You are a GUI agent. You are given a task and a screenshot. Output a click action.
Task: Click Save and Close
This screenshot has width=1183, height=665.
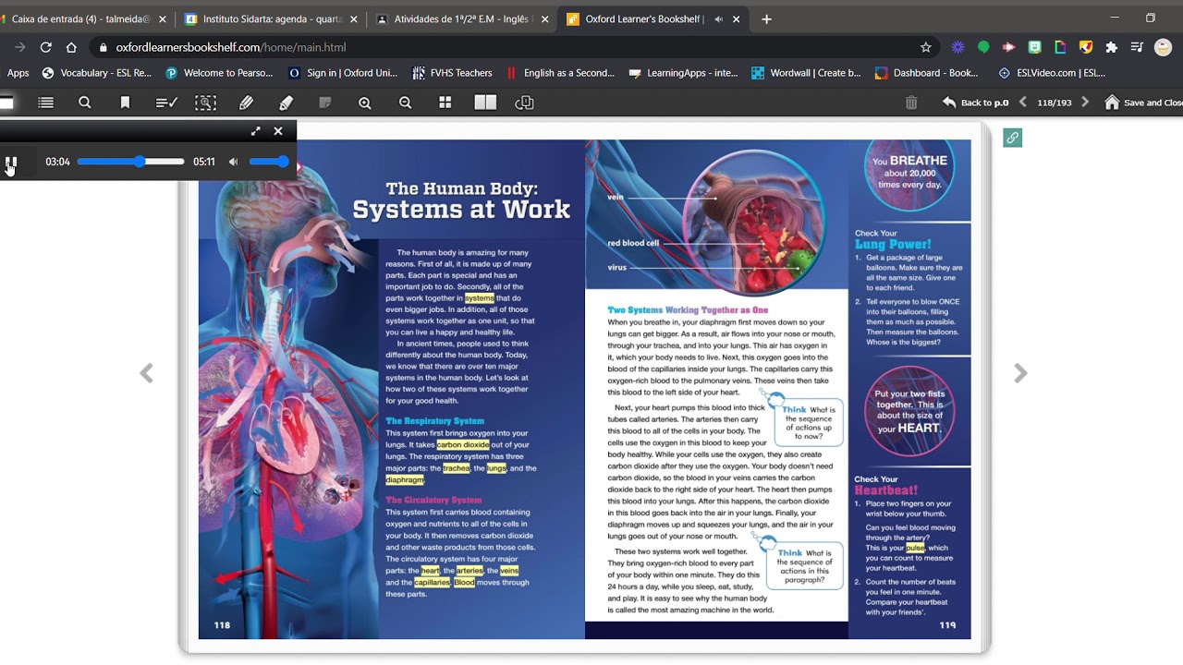1144,103
